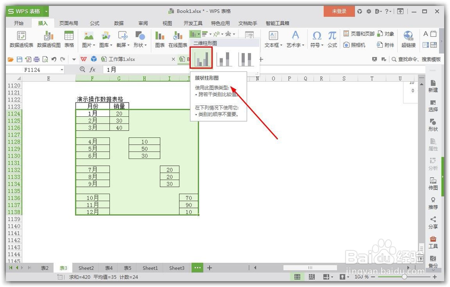Screen dimensions: 450x287
Task: Click the fx insert function button
Action: tap(93, 70)
